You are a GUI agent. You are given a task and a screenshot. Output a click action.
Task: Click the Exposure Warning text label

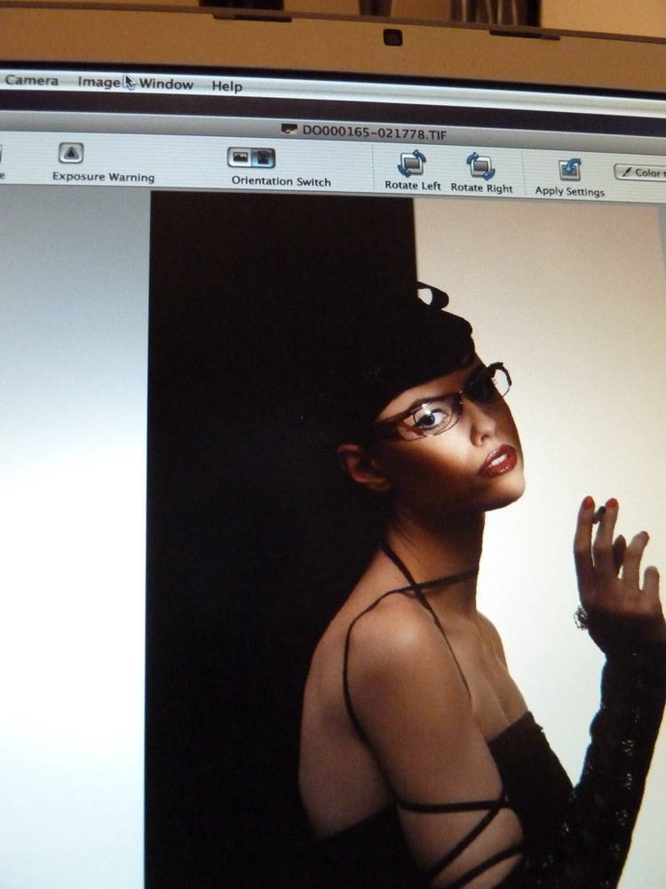103,177
